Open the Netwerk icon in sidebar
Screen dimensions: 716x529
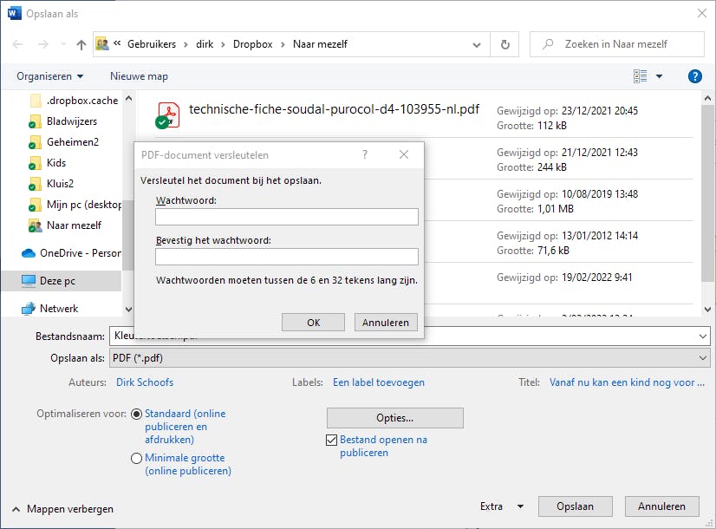tap(29, 309)
